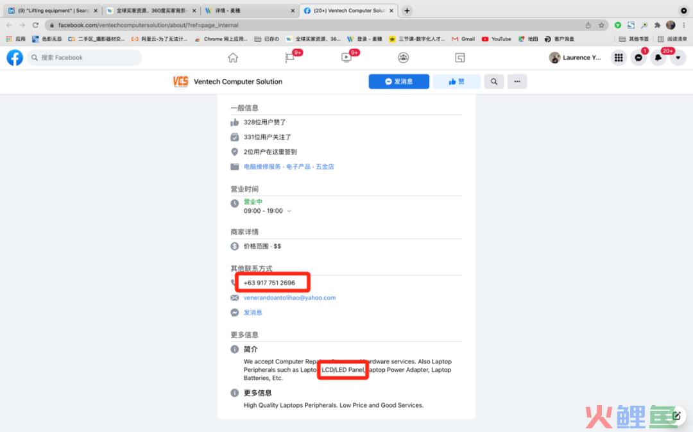This screenshot has height=432, width=693.
Task: Open Gmail bookmark
Action: point(463,39)
